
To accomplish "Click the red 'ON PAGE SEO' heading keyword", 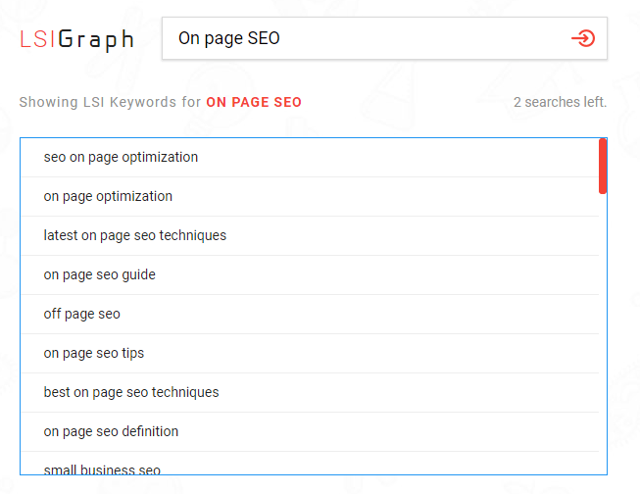I will click(x=254, y=102).
